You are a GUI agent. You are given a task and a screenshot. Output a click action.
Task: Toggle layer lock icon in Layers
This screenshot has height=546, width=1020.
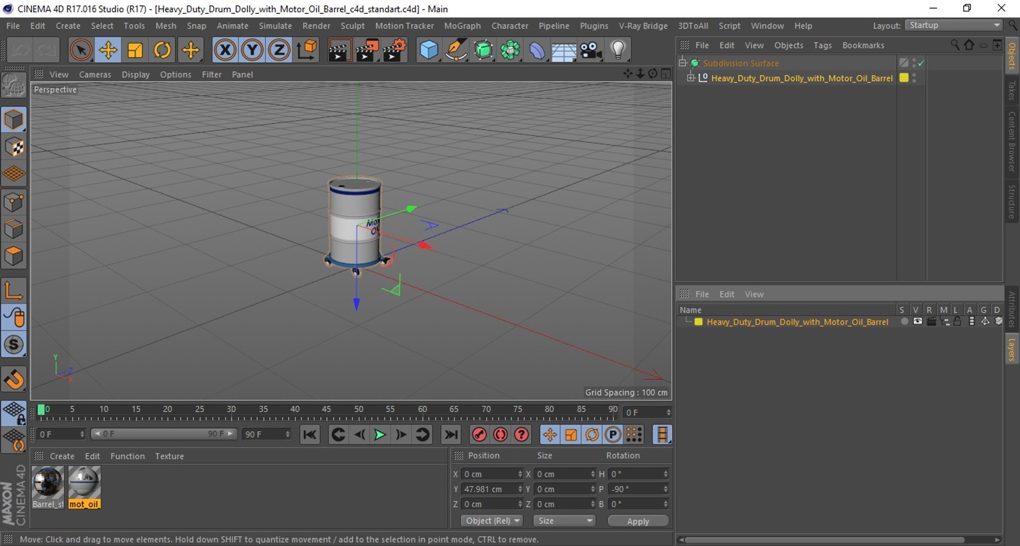pos(957,321)
